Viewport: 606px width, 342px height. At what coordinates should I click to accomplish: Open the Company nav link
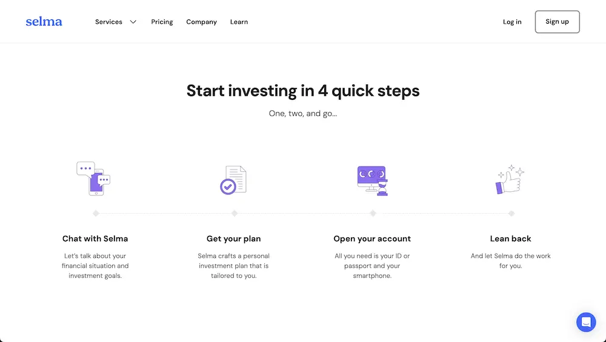coord(201,22)
